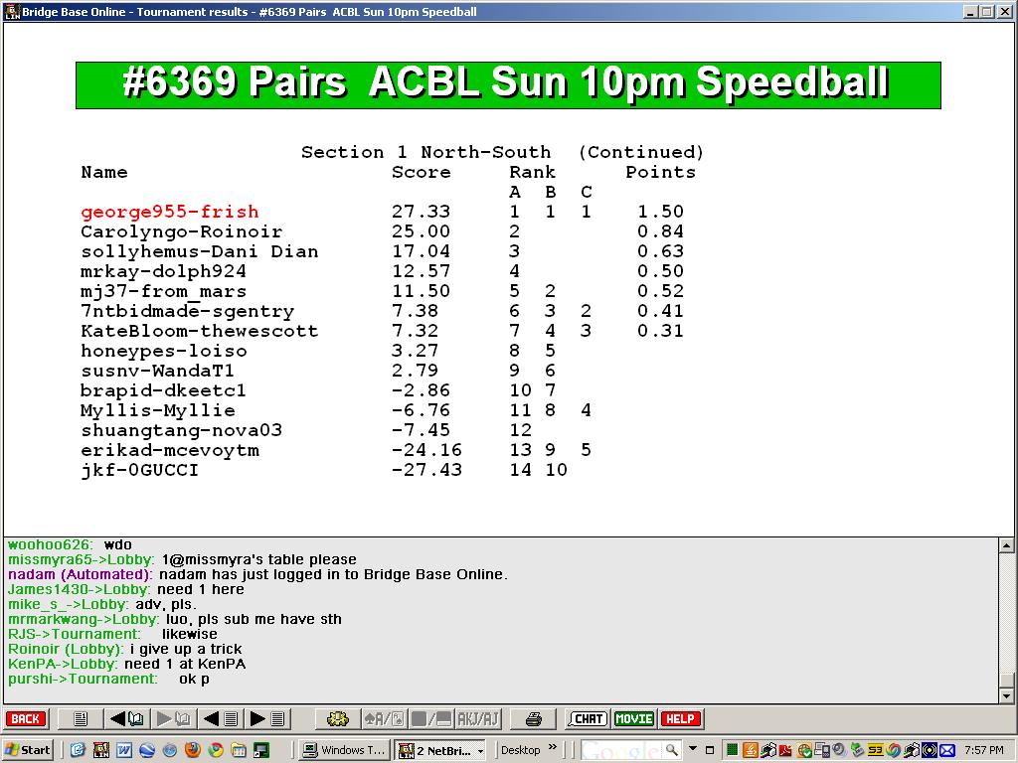Click the 1.50 points value
1018x763 pixels.
click(x=660, y=213)
